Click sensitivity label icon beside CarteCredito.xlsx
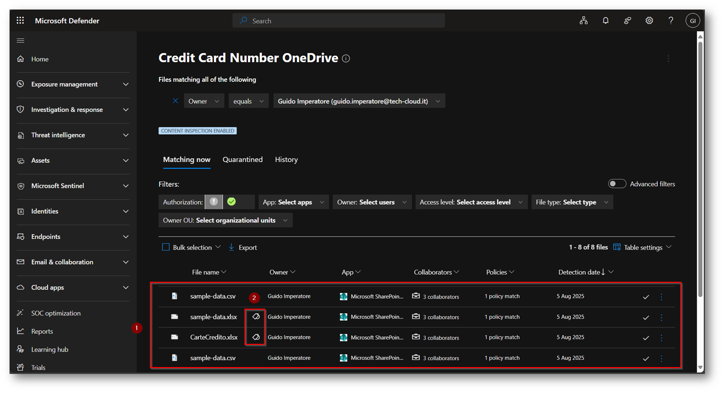 [256, 337]
